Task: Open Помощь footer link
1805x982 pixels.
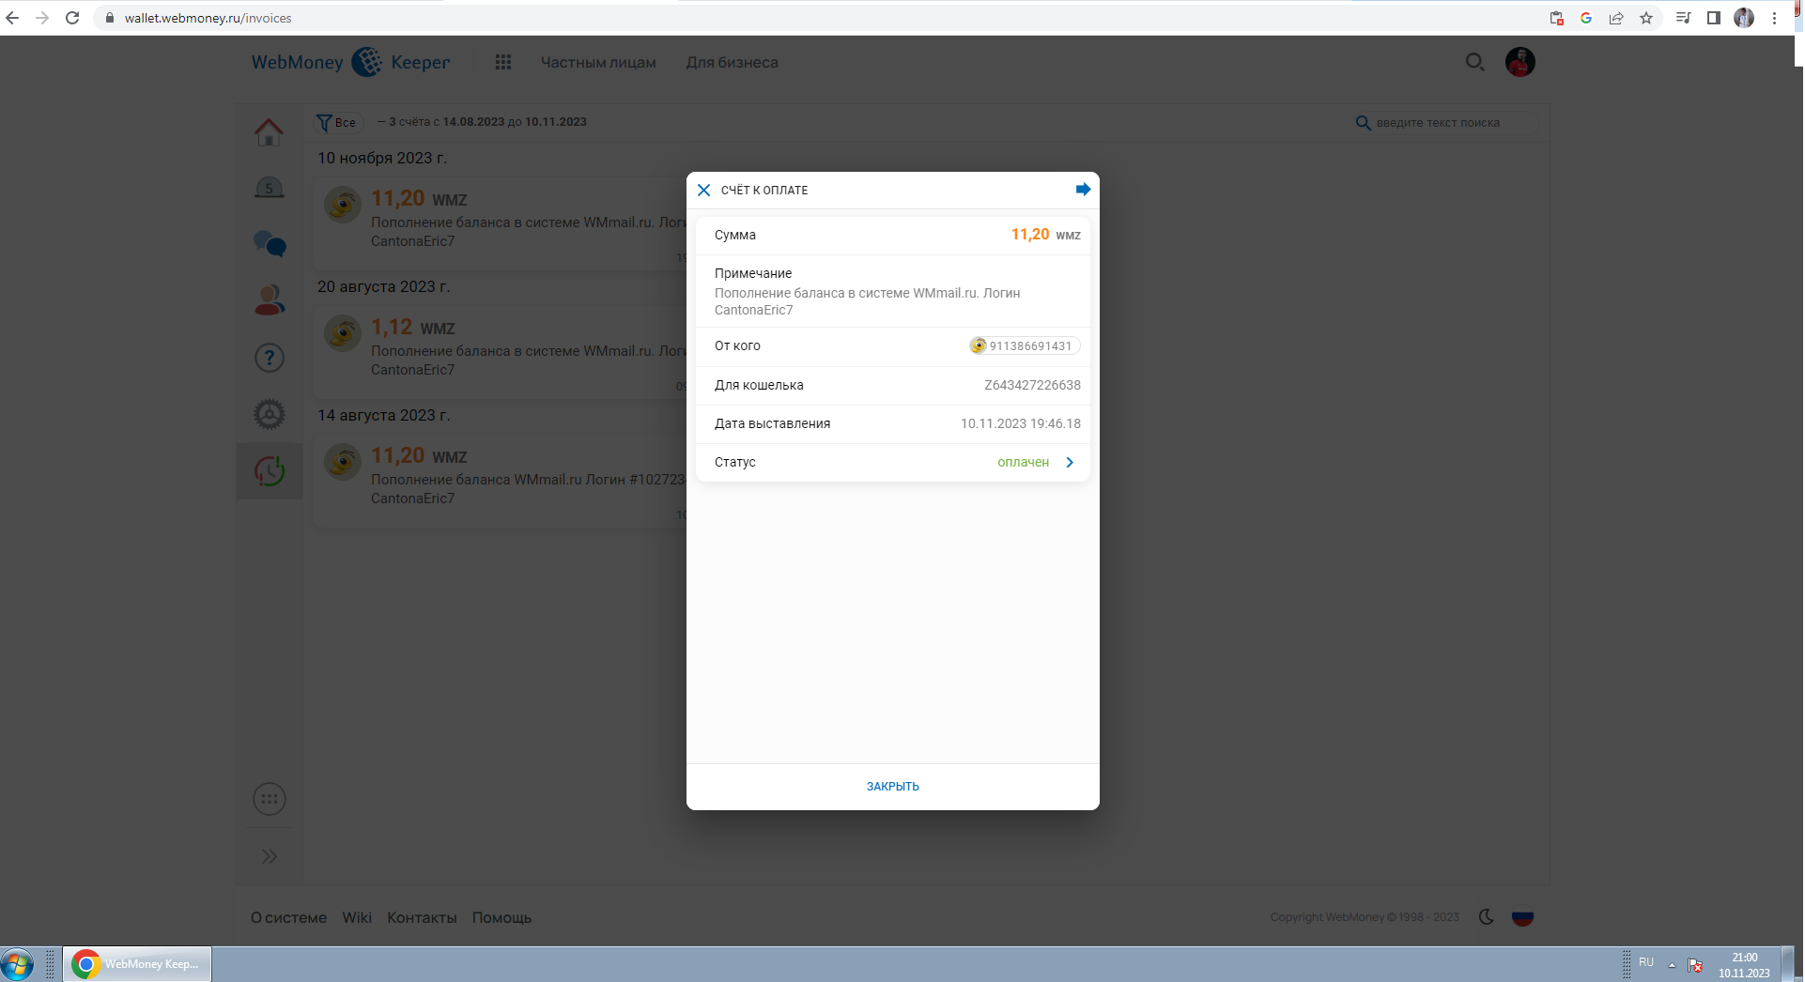Action: pyautogui.click(x=501, y=917)
